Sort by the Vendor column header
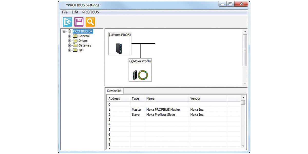Image resolution: width=308 pixels, height=154 pixels. coord(208,99)
